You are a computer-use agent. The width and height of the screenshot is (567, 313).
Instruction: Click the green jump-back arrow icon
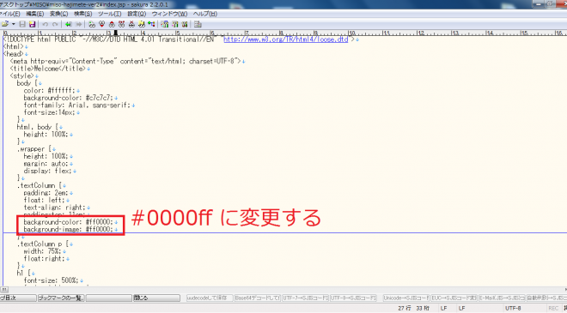69,24
